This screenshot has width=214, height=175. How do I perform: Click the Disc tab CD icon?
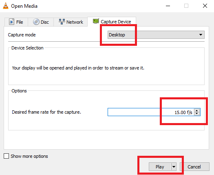(36, 22)
